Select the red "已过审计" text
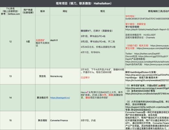 point(85,78)
